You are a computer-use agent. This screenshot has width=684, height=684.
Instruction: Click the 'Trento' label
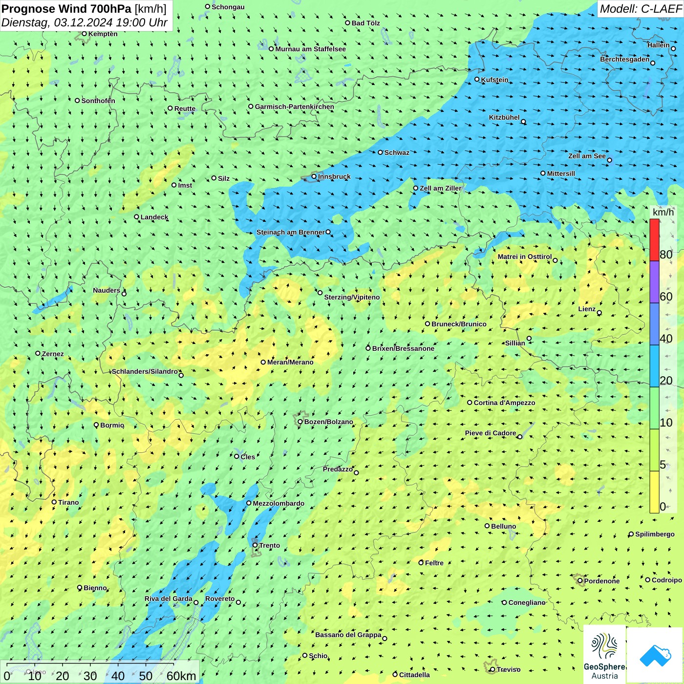(270, 545)
